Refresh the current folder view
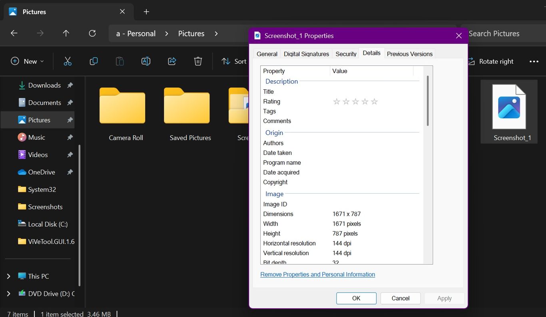The image size is (546, 317). coord(92,34)
